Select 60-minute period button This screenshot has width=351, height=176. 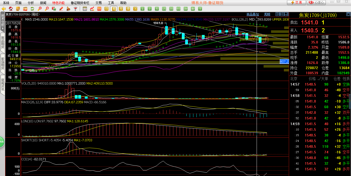[178, 9]
